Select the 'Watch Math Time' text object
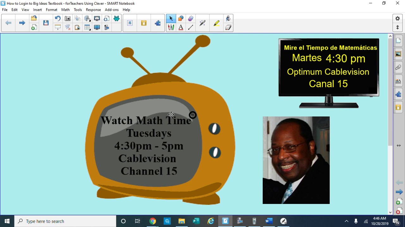The width and height of the screenshot is (405, 227). click(x=146, y=146)
